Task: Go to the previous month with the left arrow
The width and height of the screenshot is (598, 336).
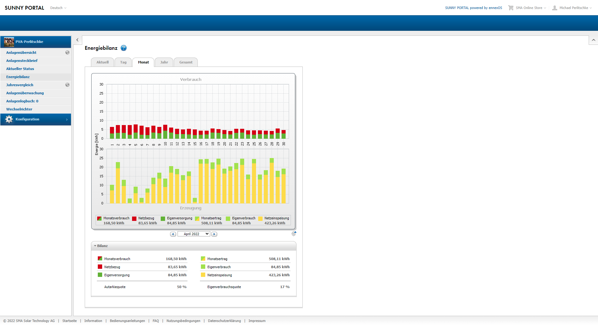Action: [173, 234]
